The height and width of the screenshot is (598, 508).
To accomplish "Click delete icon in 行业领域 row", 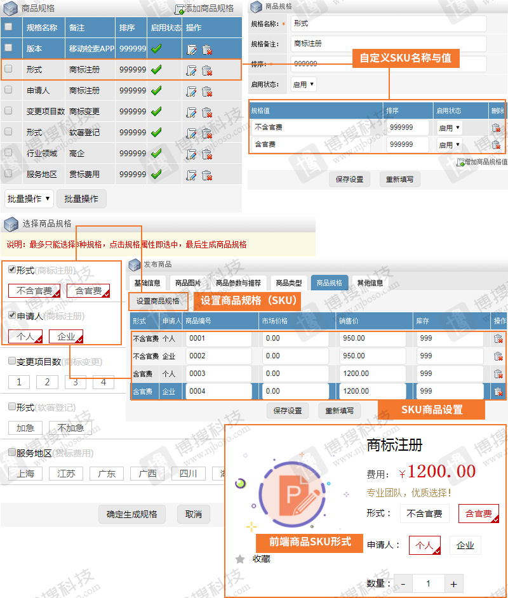I will (207, 153).
